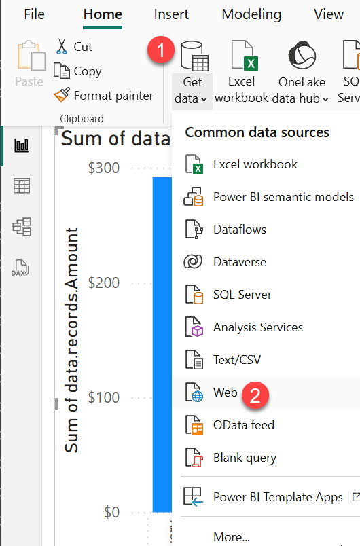Viewport: 360px width, 546px height.
Task: Switch to Table view in sidebar
Action: 22,185
